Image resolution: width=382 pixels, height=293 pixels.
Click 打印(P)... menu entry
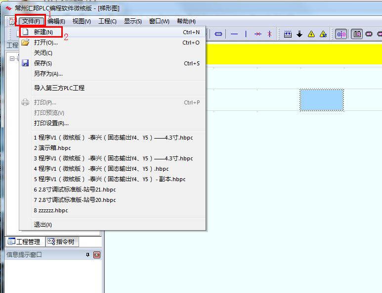click(113, 102)
